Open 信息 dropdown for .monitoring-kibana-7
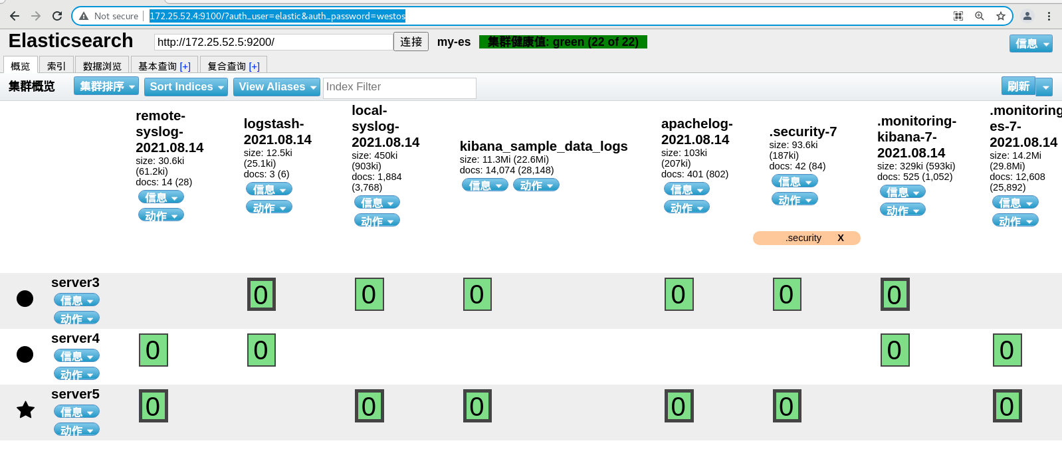Screen dimensions: 1062x453 (903, 192)
